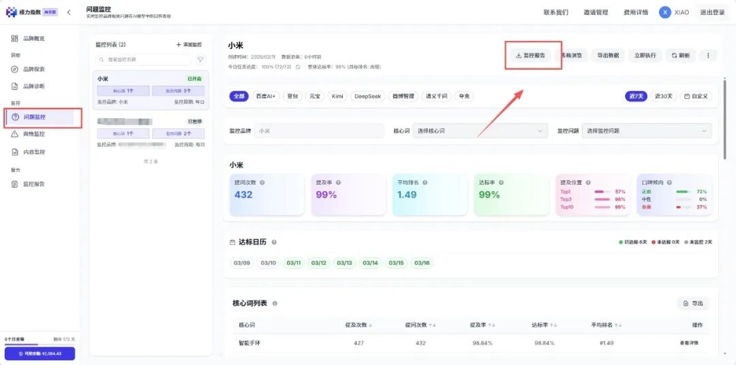This screenshot has height=365, width=736.
Task: Click the 刷新 refresh button
Action: tap(681, 55)
